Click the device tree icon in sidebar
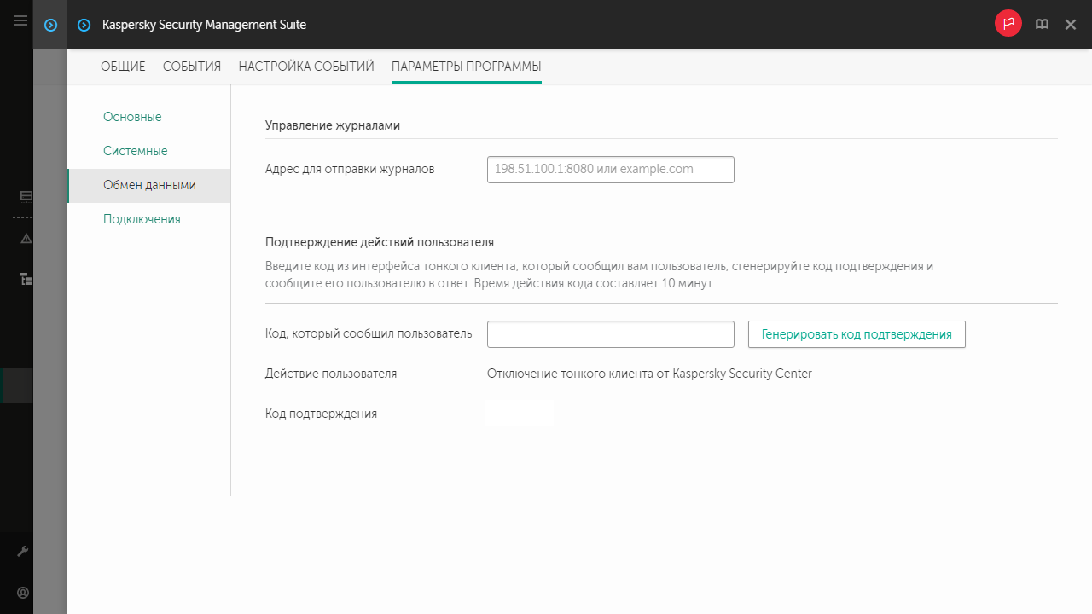The width and height of the screenshot is (1092, 614). [26, 279]
